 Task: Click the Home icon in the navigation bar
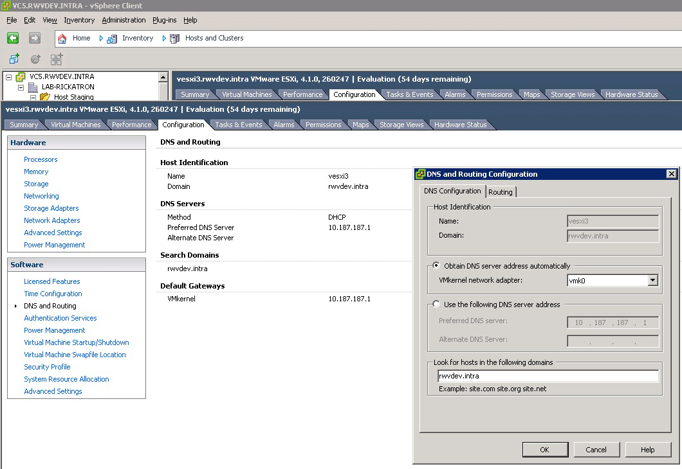[62, 39]
